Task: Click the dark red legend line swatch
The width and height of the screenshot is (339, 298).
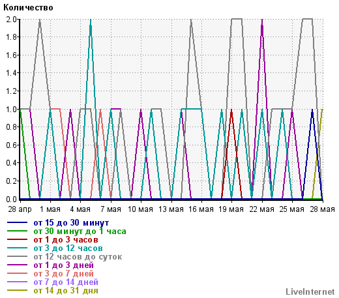Action: tap(17, 239)
